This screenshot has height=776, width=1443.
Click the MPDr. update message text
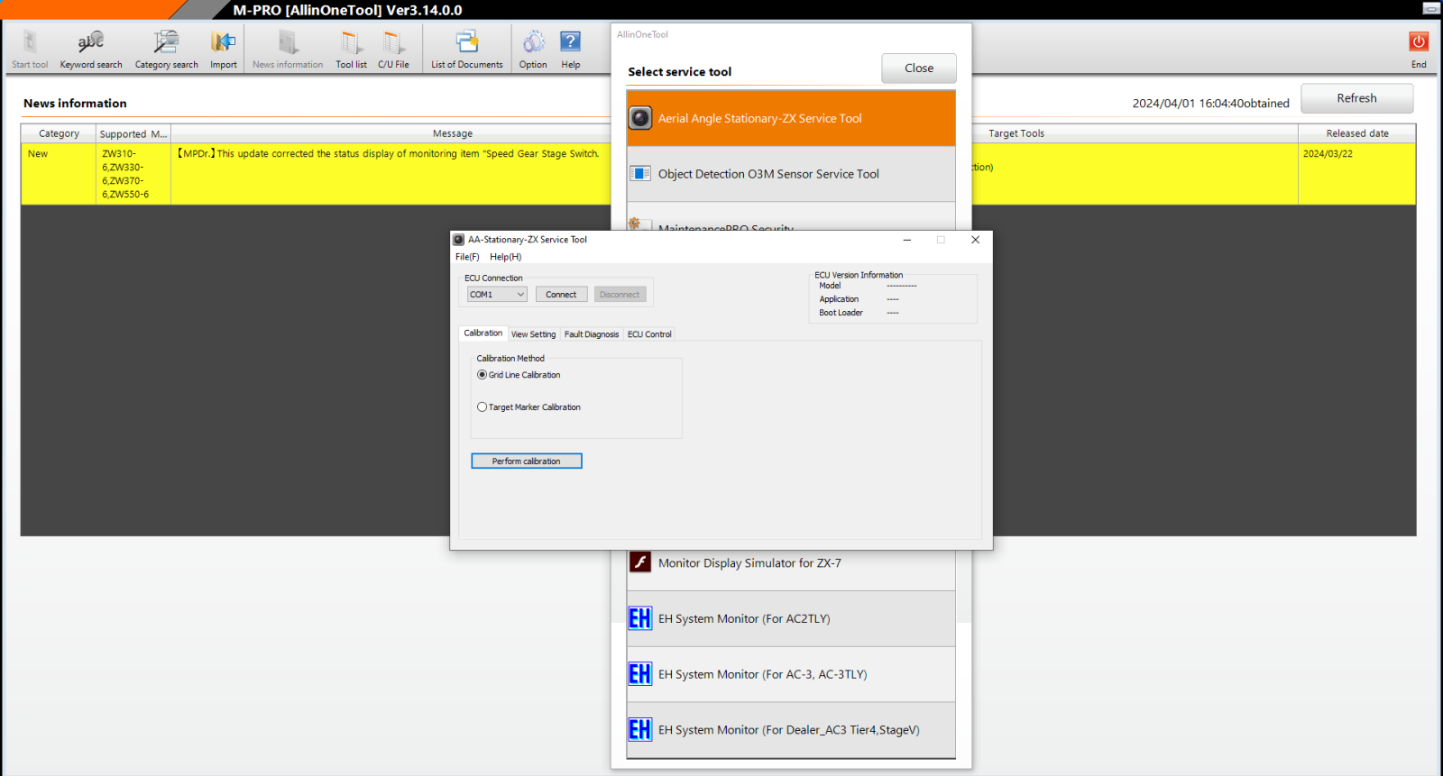tap(389, 154)
